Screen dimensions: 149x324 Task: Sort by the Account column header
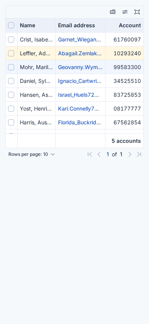130,25
